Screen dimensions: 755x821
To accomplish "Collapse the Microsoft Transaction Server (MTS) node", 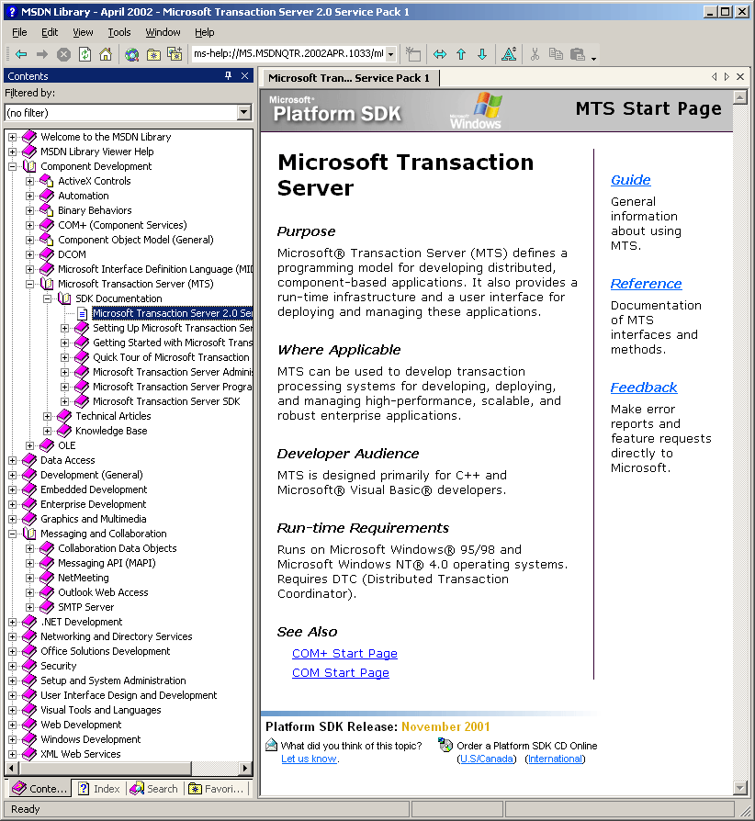I will pyautogui.click(x=29, y=284).
